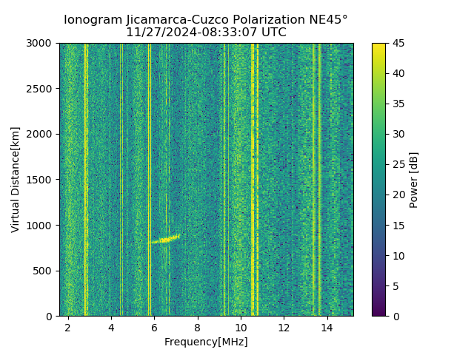Click the timestamp '11/27/2024-08:33:07 UTC'
This screenshot has height=355, width=474.
point(206,32)
